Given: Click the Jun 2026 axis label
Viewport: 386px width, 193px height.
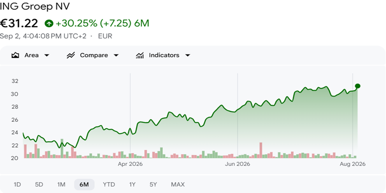Looking at the screenshot, I should click(237, 164).
